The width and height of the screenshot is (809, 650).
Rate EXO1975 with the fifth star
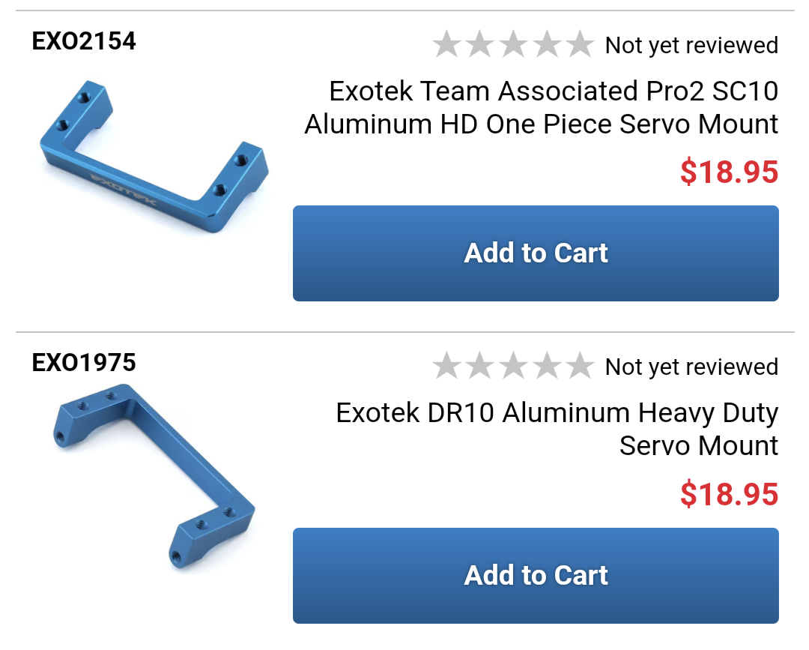coord(580,366)
